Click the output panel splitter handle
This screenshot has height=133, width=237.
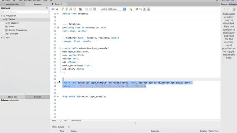(135, 123)
